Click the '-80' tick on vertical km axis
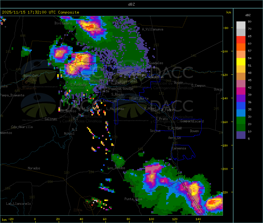Image resolution: width=263 pixels, height=223 pixels. pos(226,28)
